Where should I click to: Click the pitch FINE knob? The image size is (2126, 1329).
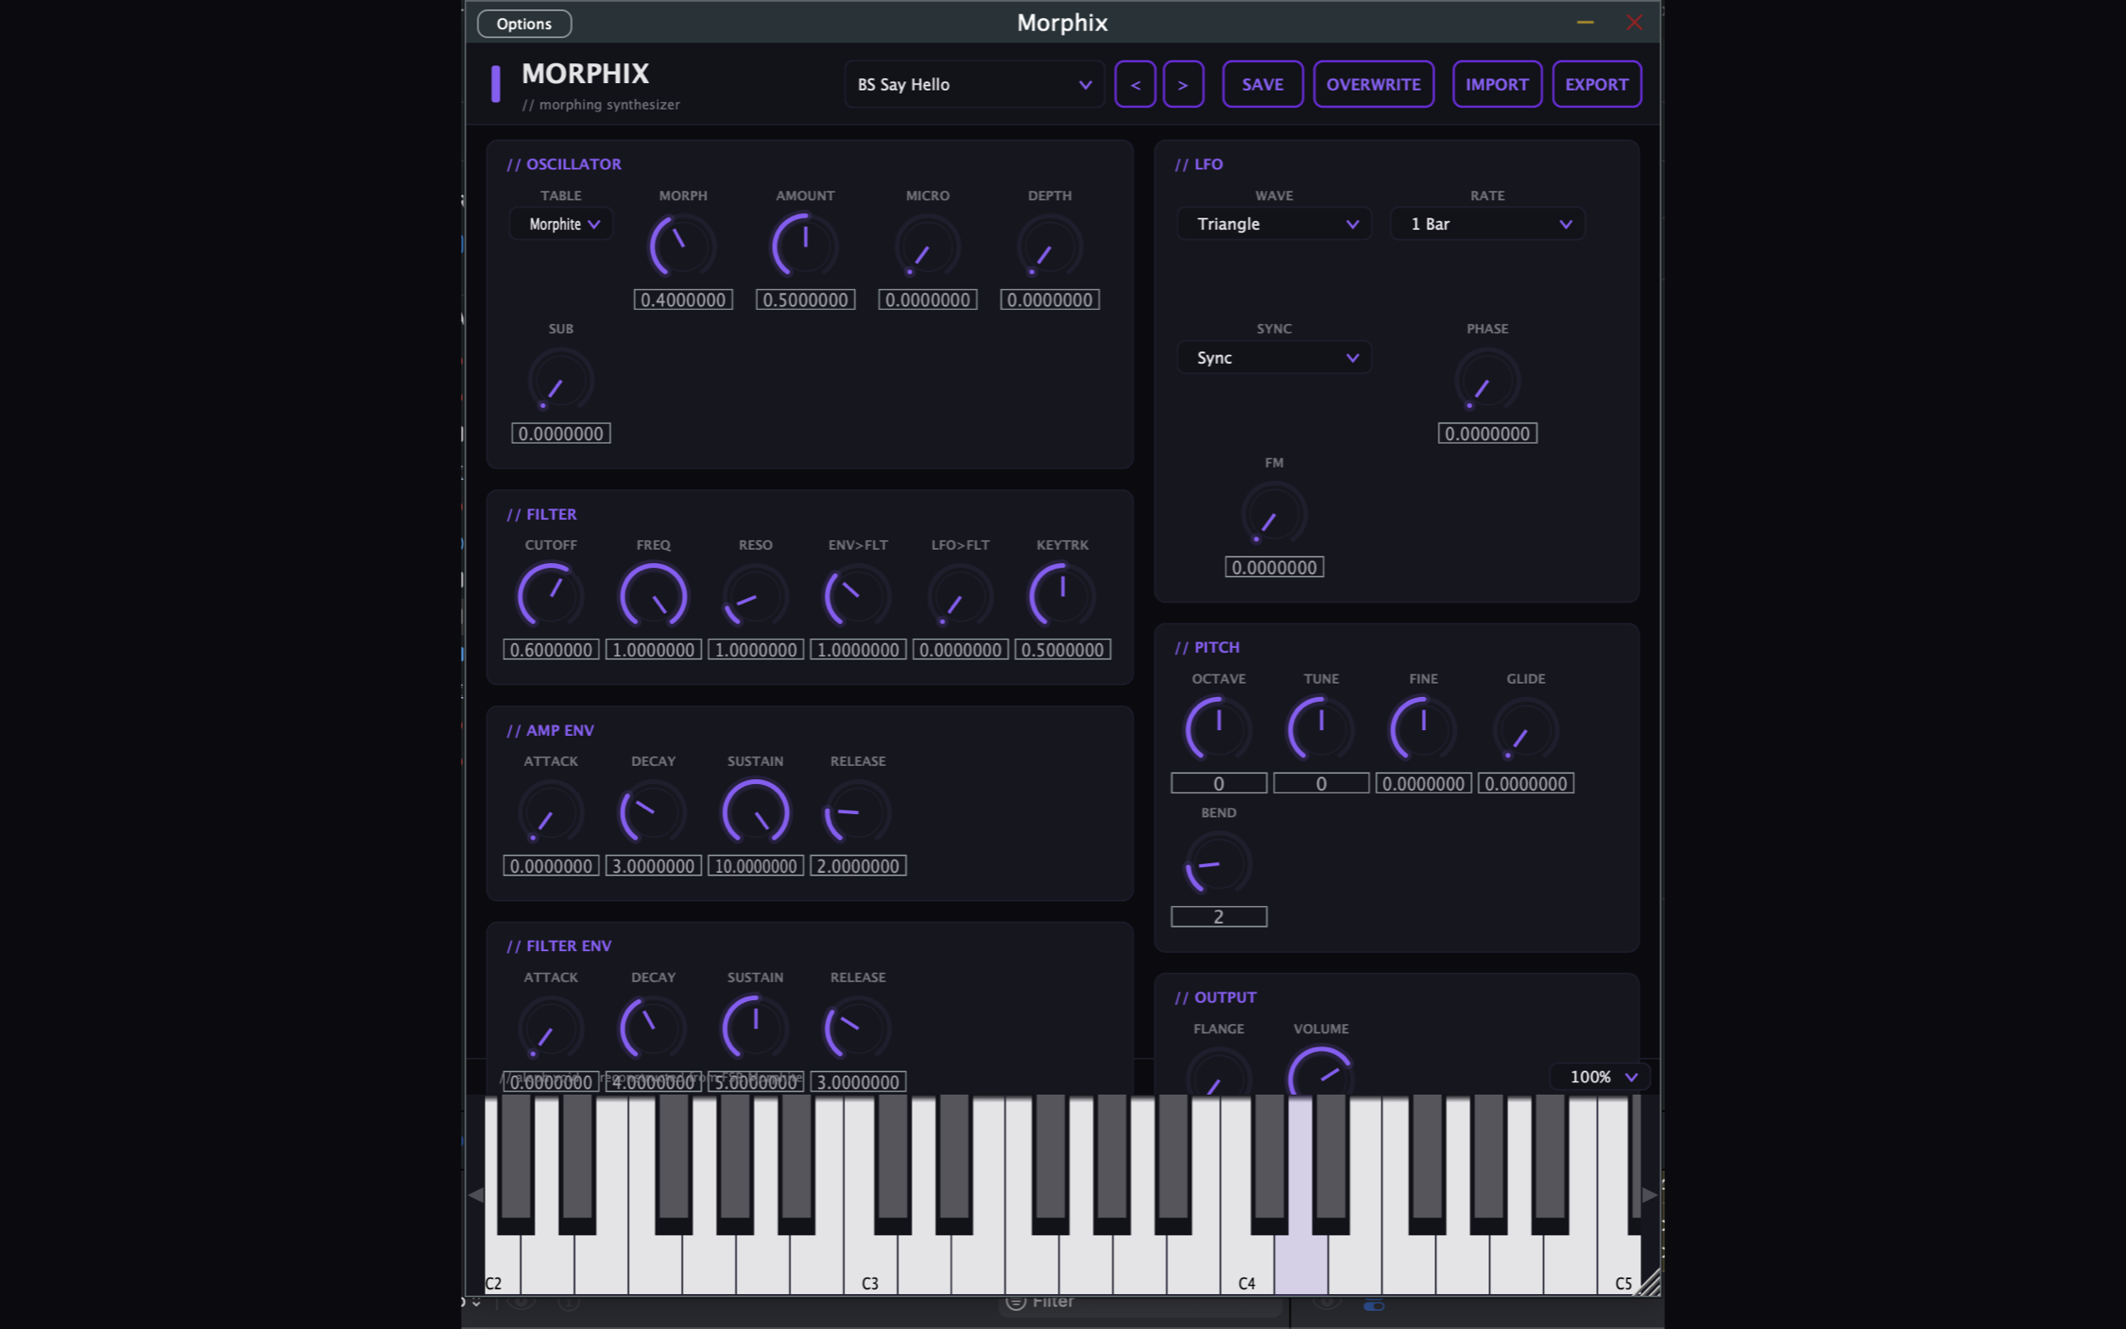[1423, 728]
